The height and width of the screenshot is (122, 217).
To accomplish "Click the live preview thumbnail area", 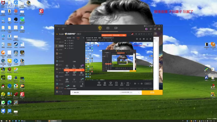I will tap(119, 61).
